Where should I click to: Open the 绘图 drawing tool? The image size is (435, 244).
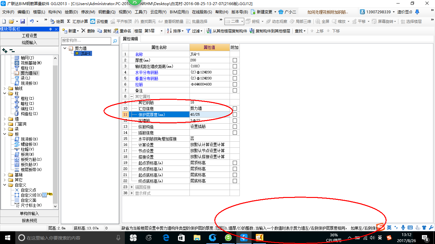coord(57,21)
